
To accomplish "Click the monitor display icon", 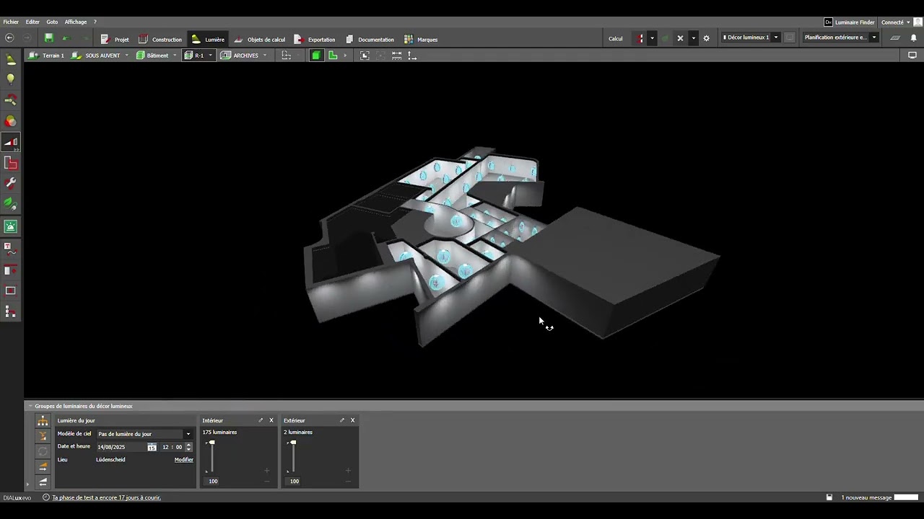I will pos(912,55).
